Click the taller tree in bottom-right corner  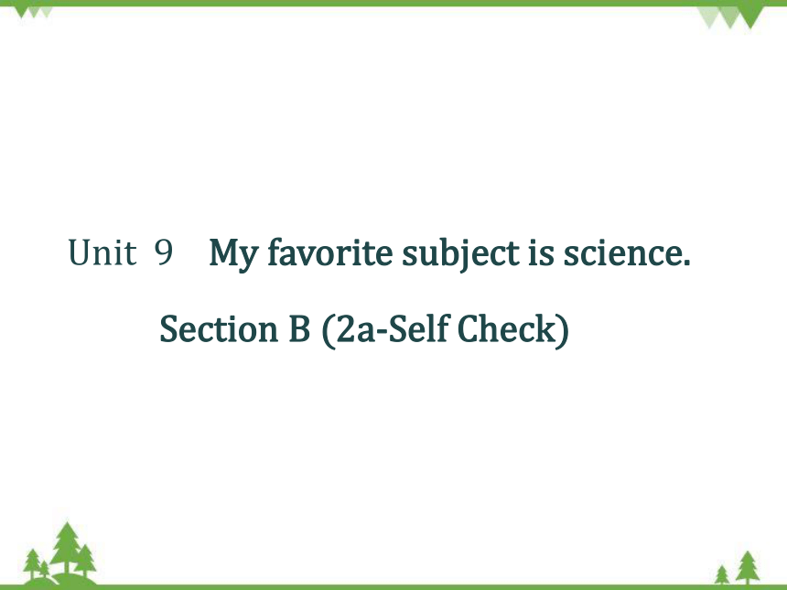pos(748,567)
